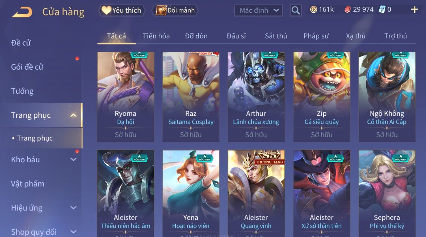Open Yena Hoạt náo viên skin card
The width and height of the screenshot is (426, 237).
click(191, 193)
